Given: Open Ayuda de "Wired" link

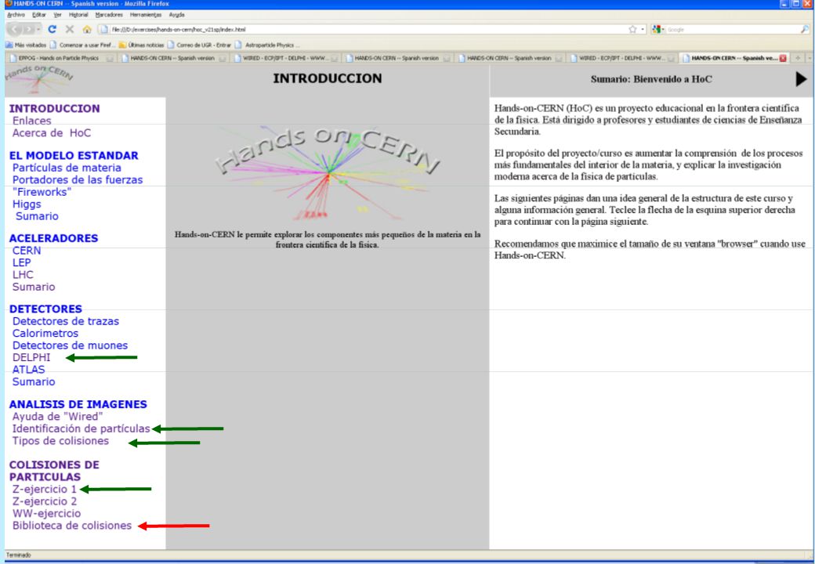Looking at the screenshot, I should click(x=58, y=417).
